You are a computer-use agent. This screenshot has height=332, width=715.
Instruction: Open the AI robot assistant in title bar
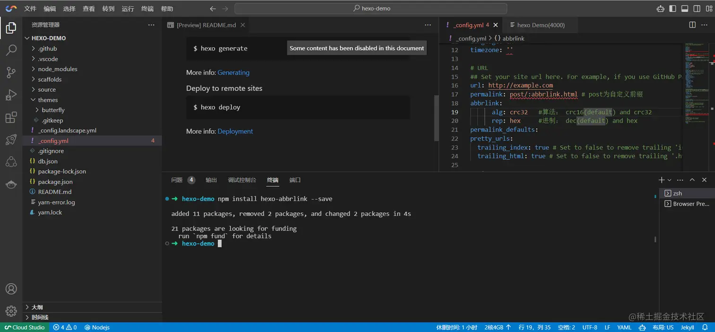660,9
